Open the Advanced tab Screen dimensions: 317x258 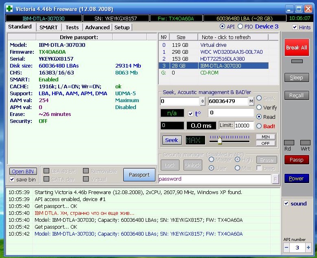tap(97, 28)
